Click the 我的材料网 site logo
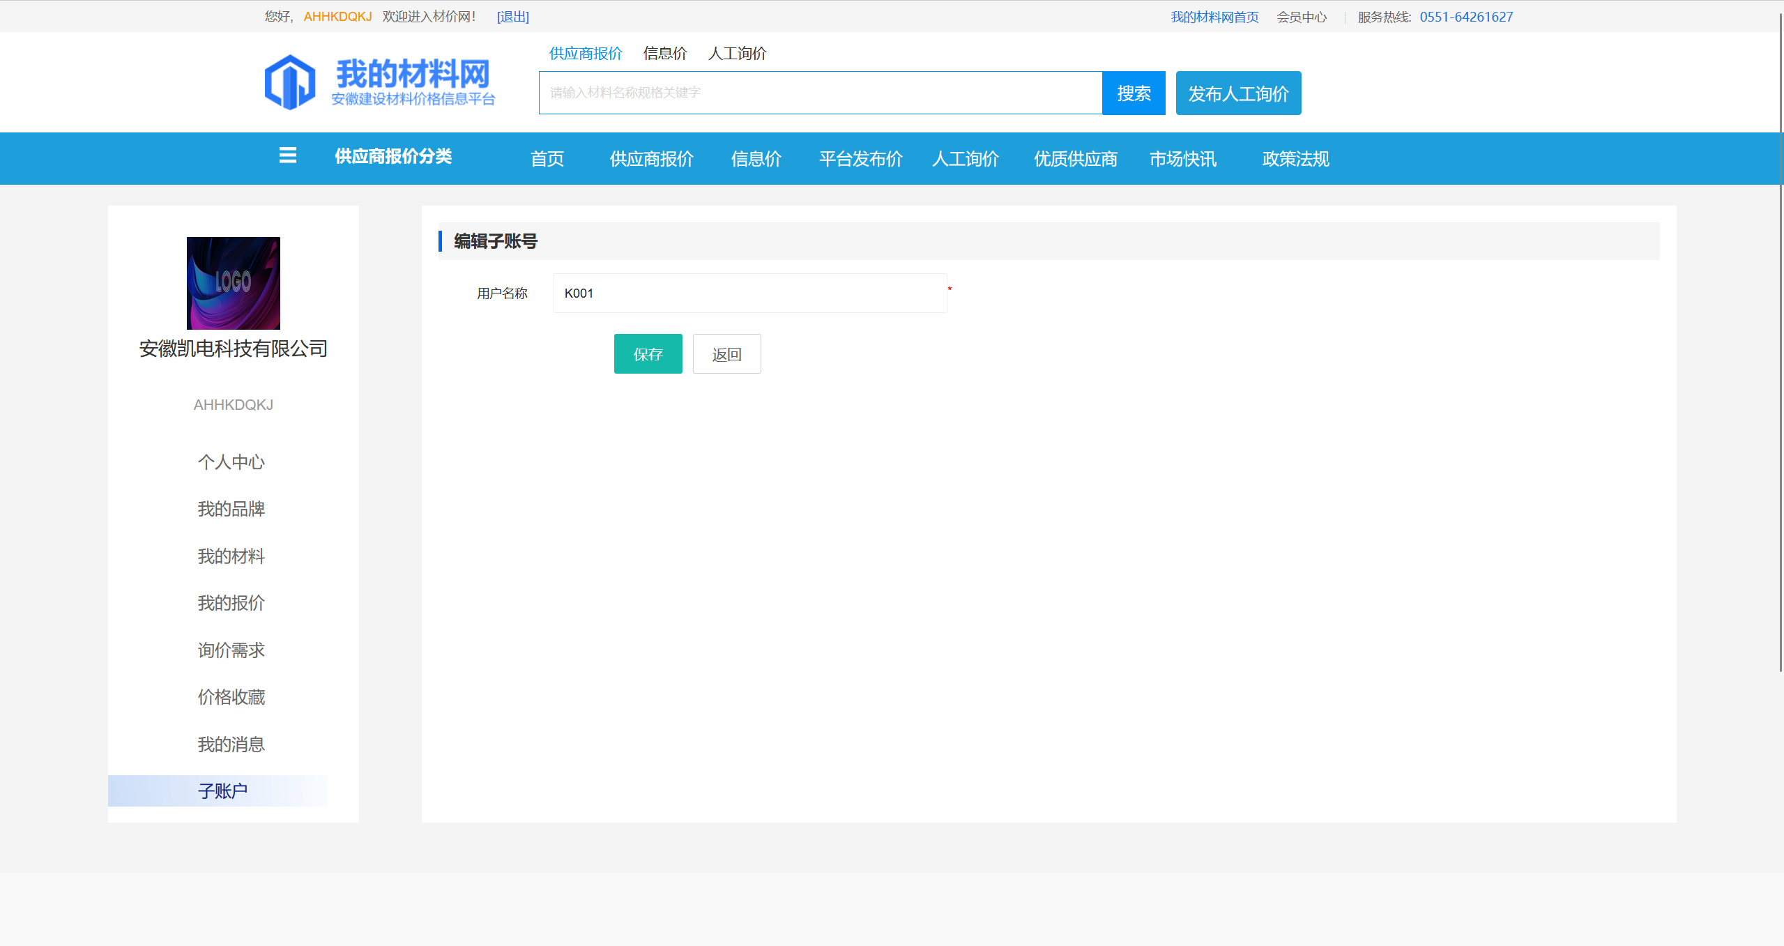 pos(380,82)
